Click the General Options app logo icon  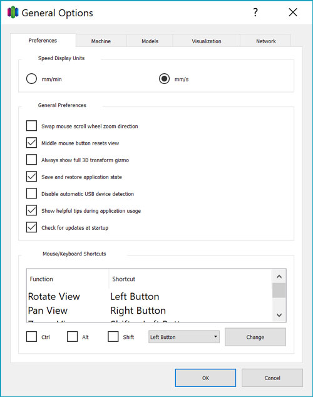tap(13, 13)
